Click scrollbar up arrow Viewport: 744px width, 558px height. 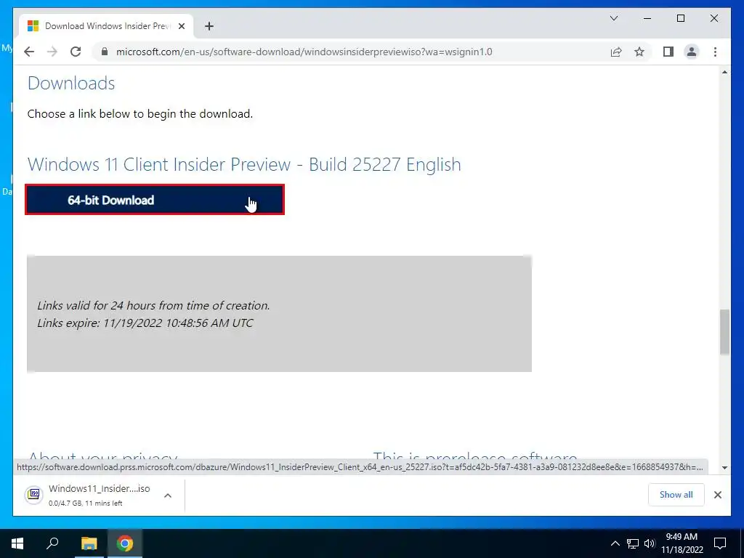point(724,72)
